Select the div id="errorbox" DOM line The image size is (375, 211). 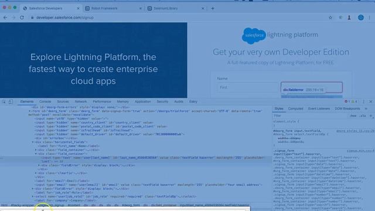56,138
